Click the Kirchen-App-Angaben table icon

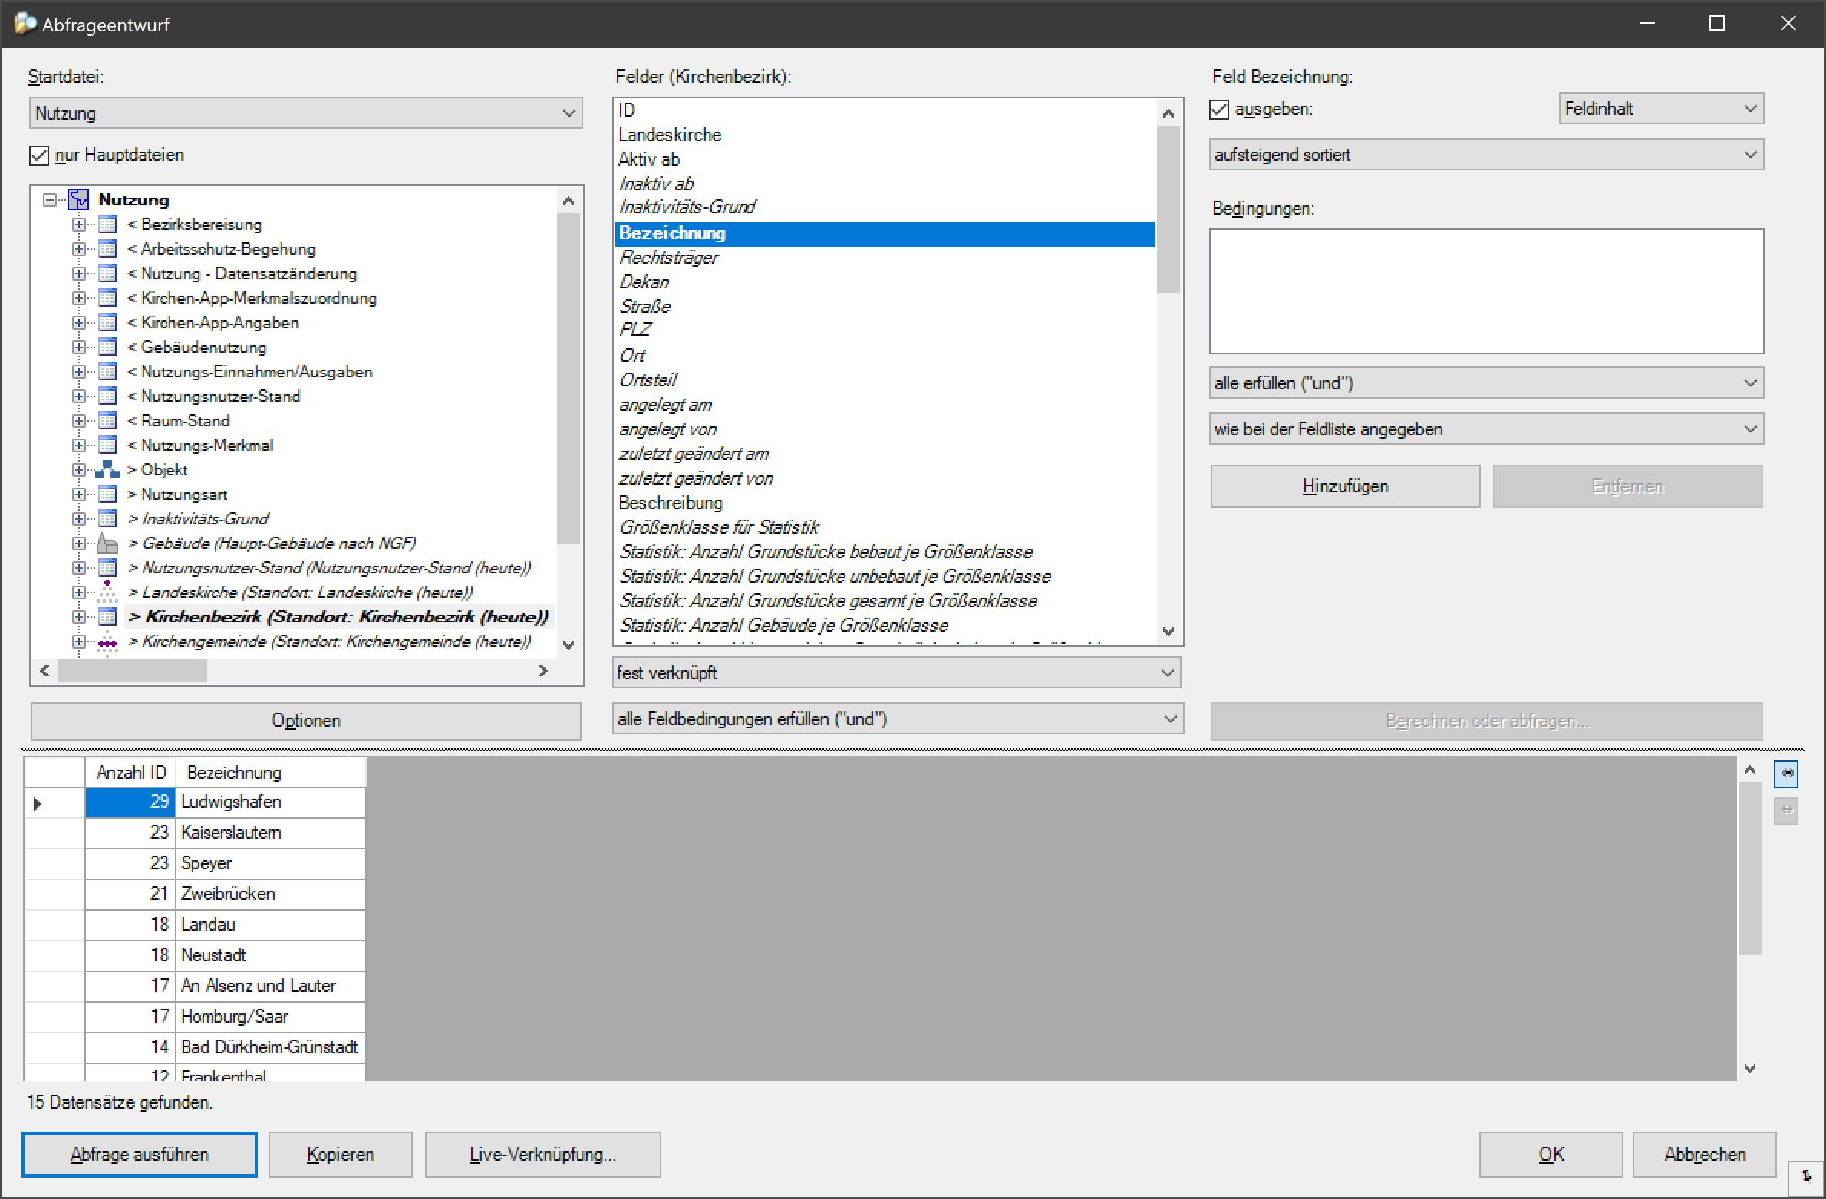tap(107, 323)
